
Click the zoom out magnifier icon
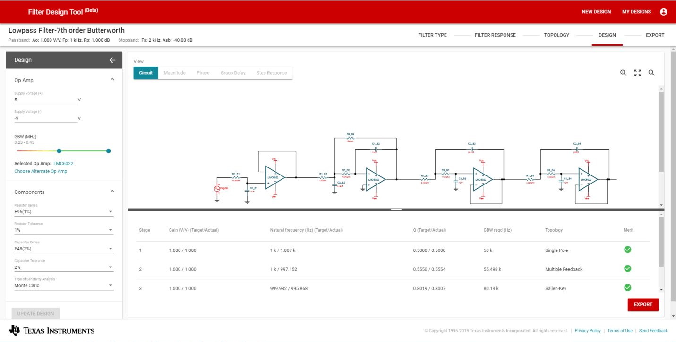point(651,73)
